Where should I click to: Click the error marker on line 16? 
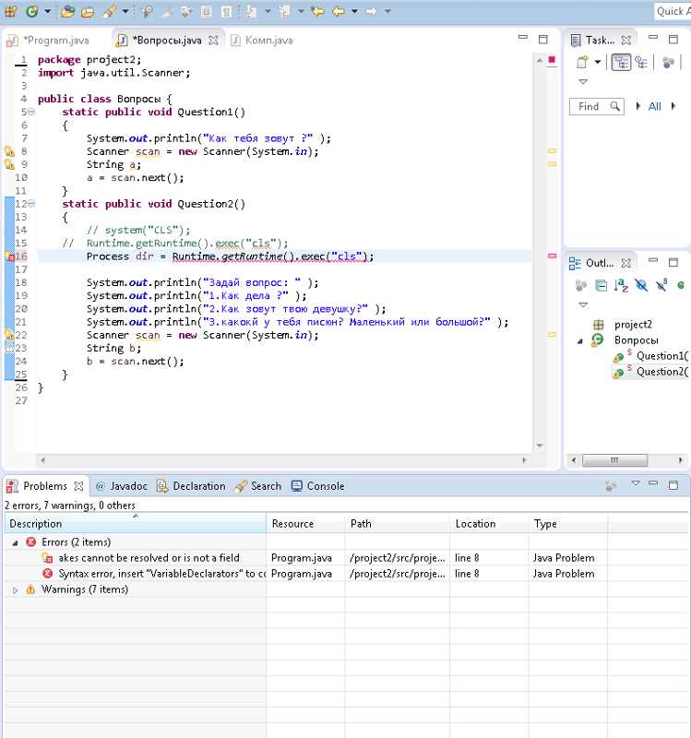tap(9, 256)
